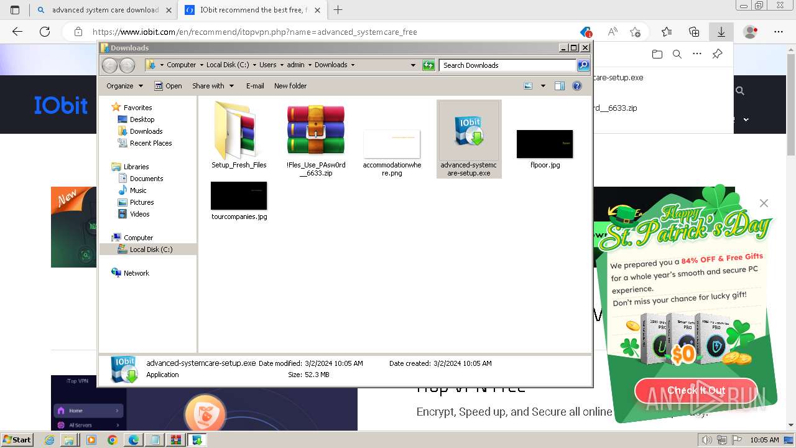Click the Start button
Viewport: 796px width, 448px height.
(x=17, y=439)
